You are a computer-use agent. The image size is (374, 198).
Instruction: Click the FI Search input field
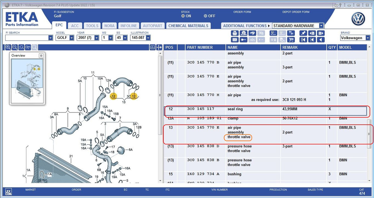coord(27,38)
